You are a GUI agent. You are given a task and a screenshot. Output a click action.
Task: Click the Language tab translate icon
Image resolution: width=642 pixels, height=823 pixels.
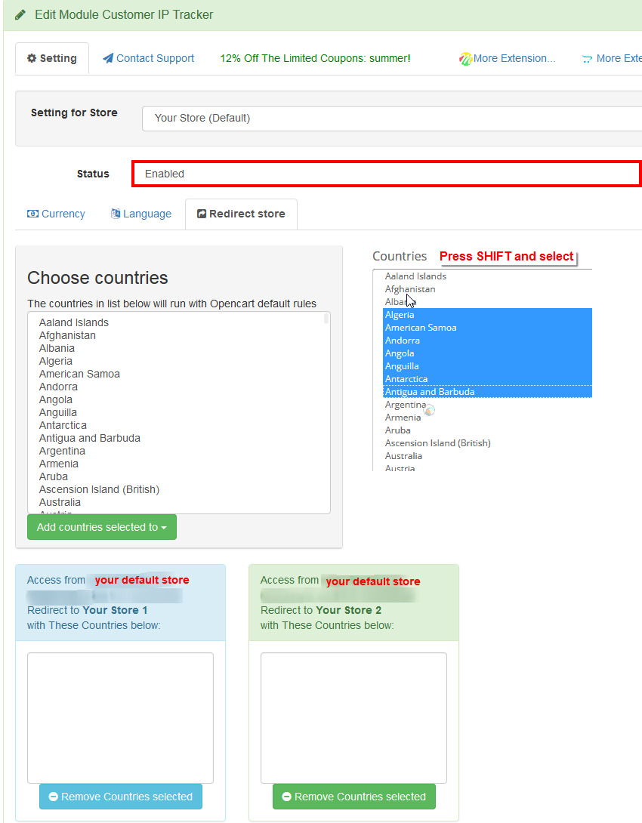tap(116, 214)
